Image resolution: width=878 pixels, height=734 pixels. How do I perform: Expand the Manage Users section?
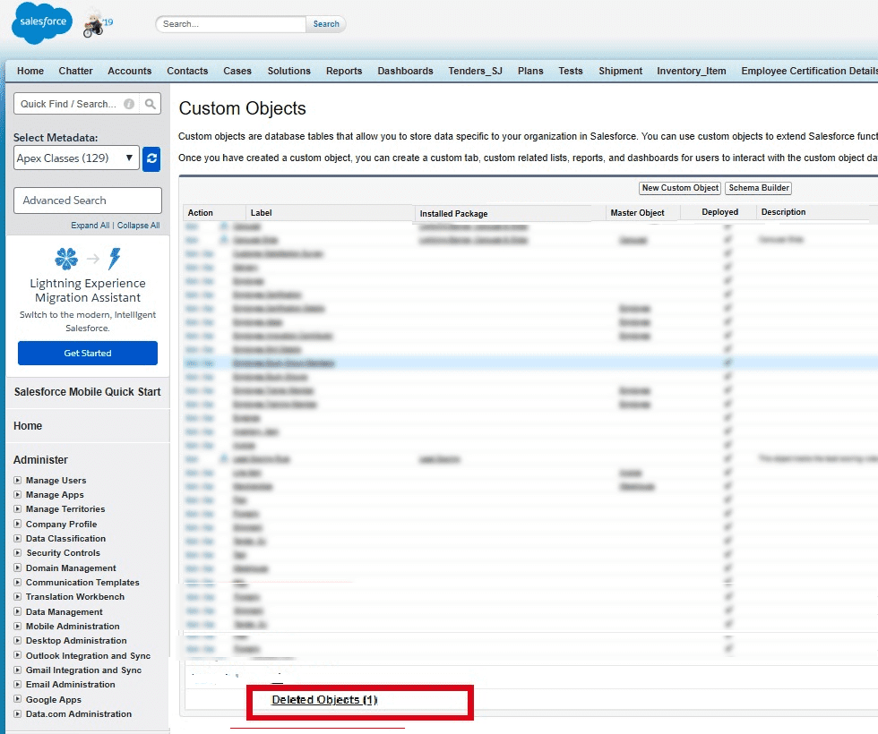[17, 481]
